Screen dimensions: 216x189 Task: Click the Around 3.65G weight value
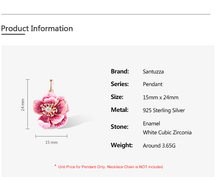pyautogui.click(x=159, y=146)
